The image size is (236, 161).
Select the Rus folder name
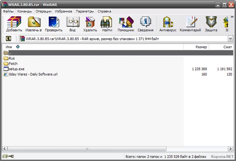12,58
